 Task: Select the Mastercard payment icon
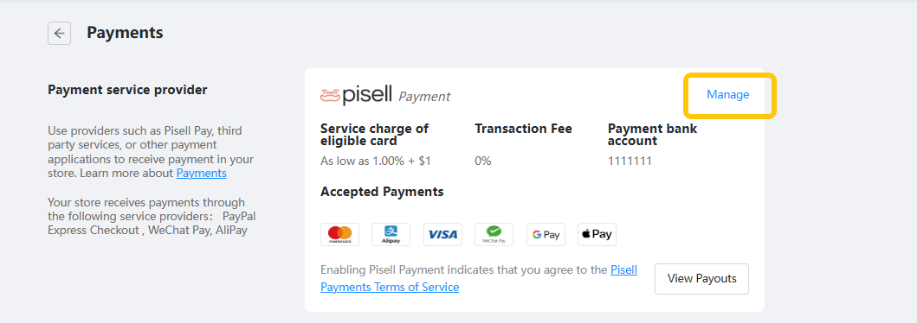pos(339,234)
